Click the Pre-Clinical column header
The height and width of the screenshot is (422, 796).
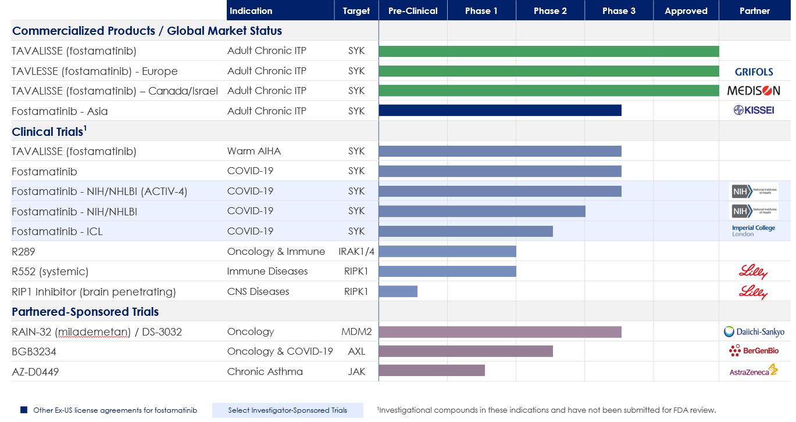[x=413, y=10]
